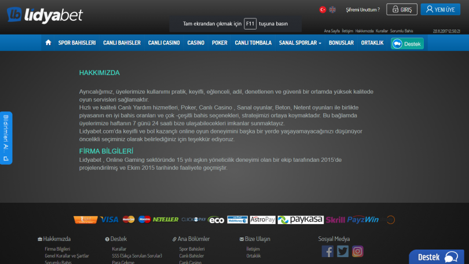Click the HAKKIMIZDA page heading
469x264 pixels.
pyautogui.click(x=100, y=73)
